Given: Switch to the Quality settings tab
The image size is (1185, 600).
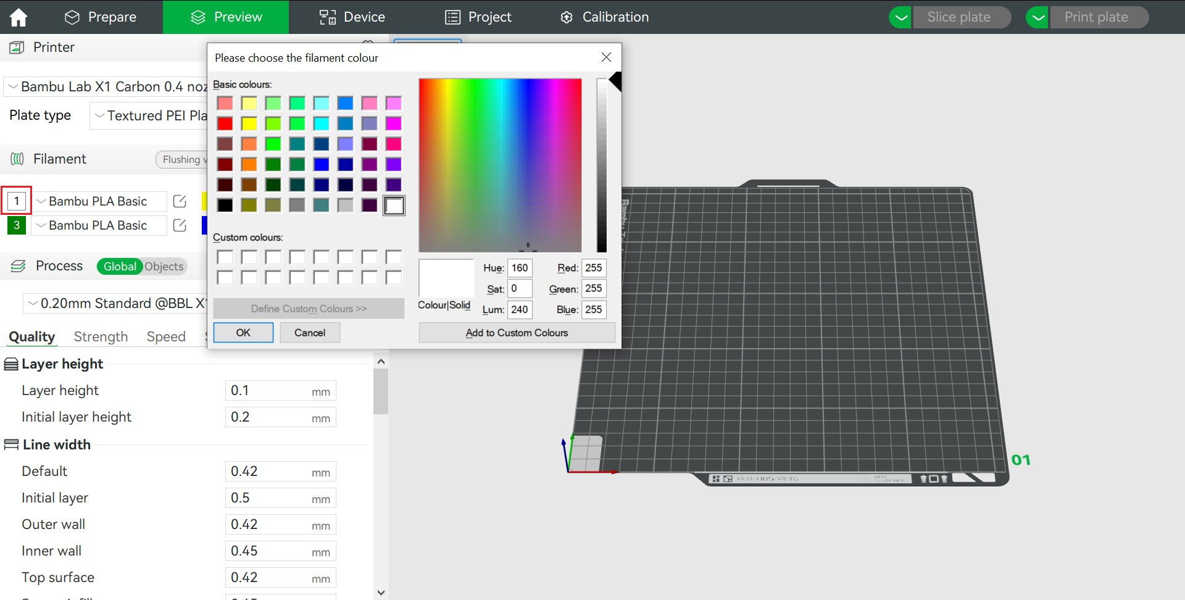Looking at the screenshot, I should [32, 336].
